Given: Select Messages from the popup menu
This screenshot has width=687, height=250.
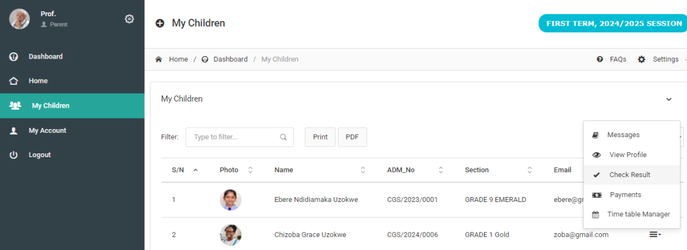Looking at the screenshot, I should click(631, 135).
